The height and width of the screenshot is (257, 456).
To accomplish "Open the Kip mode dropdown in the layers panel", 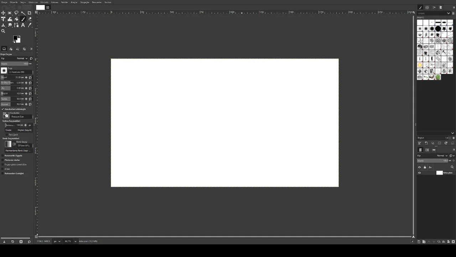I will 432,156.
